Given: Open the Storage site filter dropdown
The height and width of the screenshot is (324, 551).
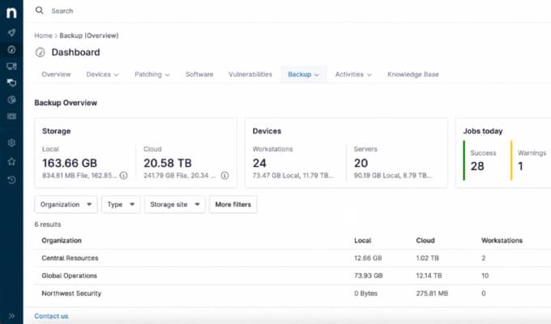Looking at the screenshot, I should (175, 204).
